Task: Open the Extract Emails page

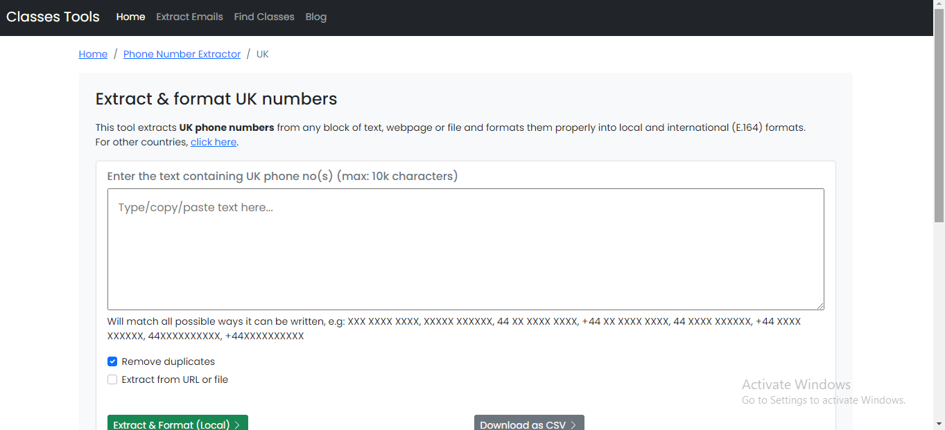Action: (189, 17)
